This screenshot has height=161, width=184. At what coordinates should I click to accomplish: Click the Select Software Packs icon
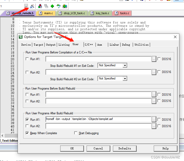point(58,6)
